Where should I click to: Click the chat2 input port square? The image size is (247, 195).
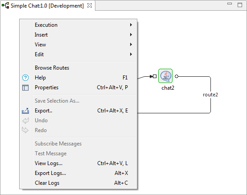(x=155, y=76)
